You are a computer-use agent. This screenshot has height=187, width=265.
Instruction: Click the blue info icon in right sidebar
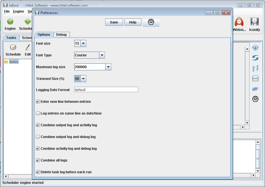(x=255, y=48)
